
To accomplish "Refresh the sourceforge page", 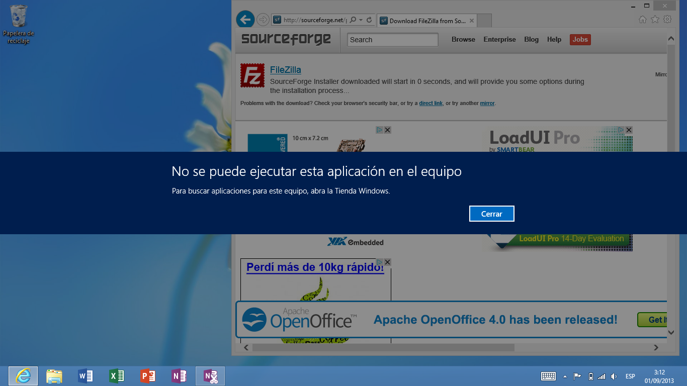I will tap(369, 20).
